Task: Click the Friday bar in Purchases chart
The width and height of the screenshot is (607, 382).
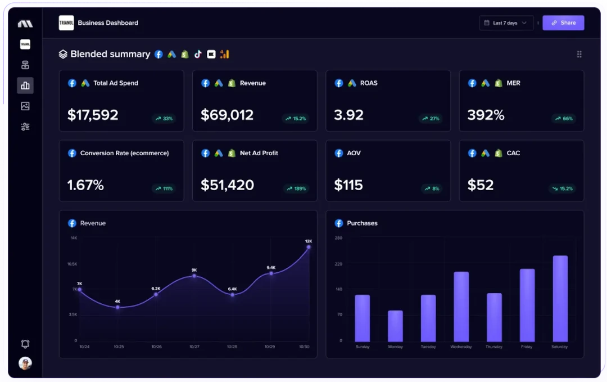Action: click(x=527, y=305)
